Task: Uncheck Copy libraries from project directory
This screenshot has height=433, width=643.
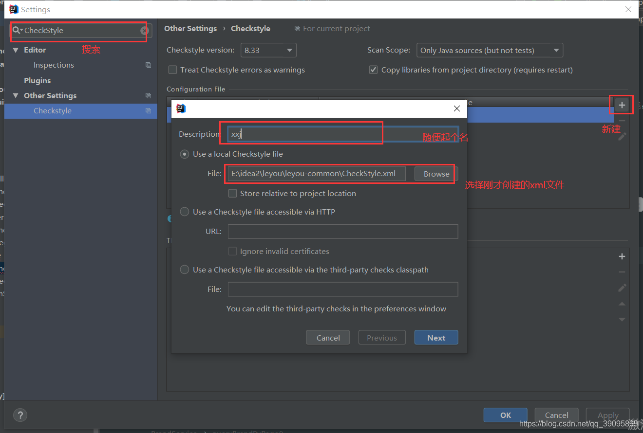Action: pyautogui.click(x=374, y=70)
